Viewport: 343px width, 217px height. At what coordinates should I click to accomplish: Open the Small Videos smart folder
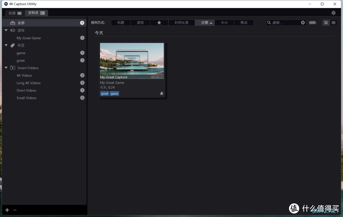coord(44,98)
